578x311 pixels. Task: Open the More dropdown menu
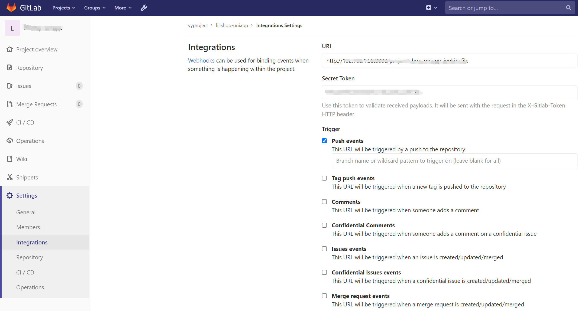[x=123, y=8]
